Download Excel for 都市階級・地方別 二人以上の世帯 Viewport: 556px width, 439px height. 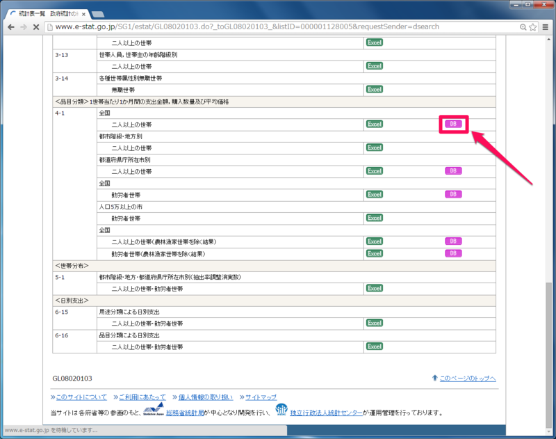pyautogui.click(x=375, y=147)
